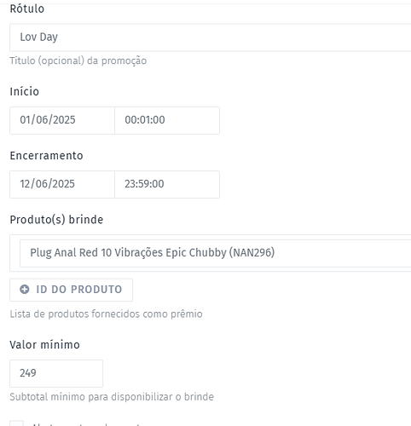Click the hint Título (opcional) da promoção
Viewport: 411px width, 426px height.
click(x=78, y=60)
